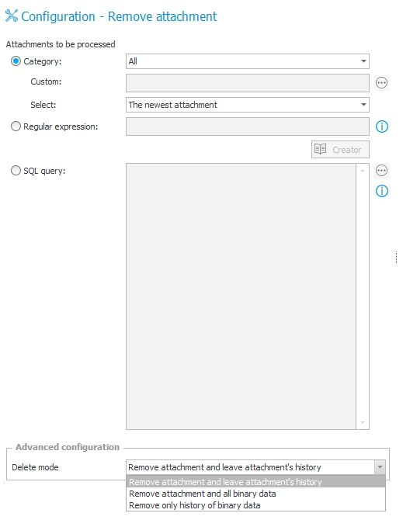
Task: Click inside the SQL query text area
Action: (x=241, y=296)
